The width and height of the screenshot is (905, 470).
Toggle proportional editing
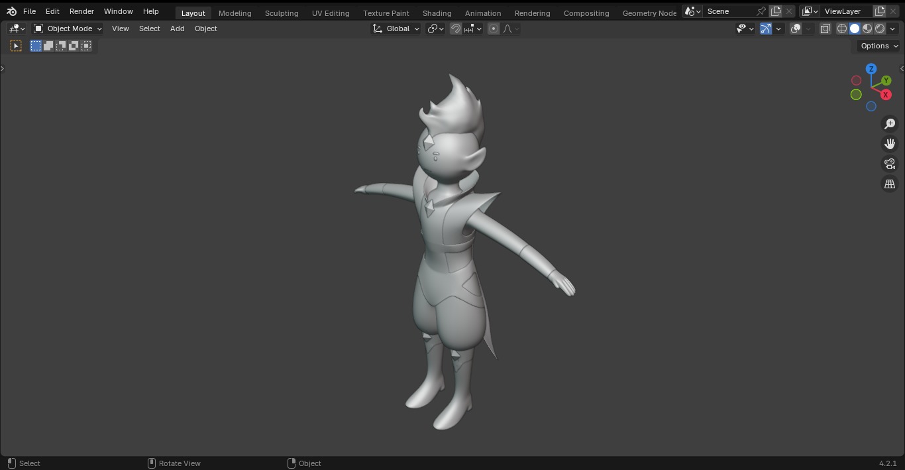click(494, 29)
